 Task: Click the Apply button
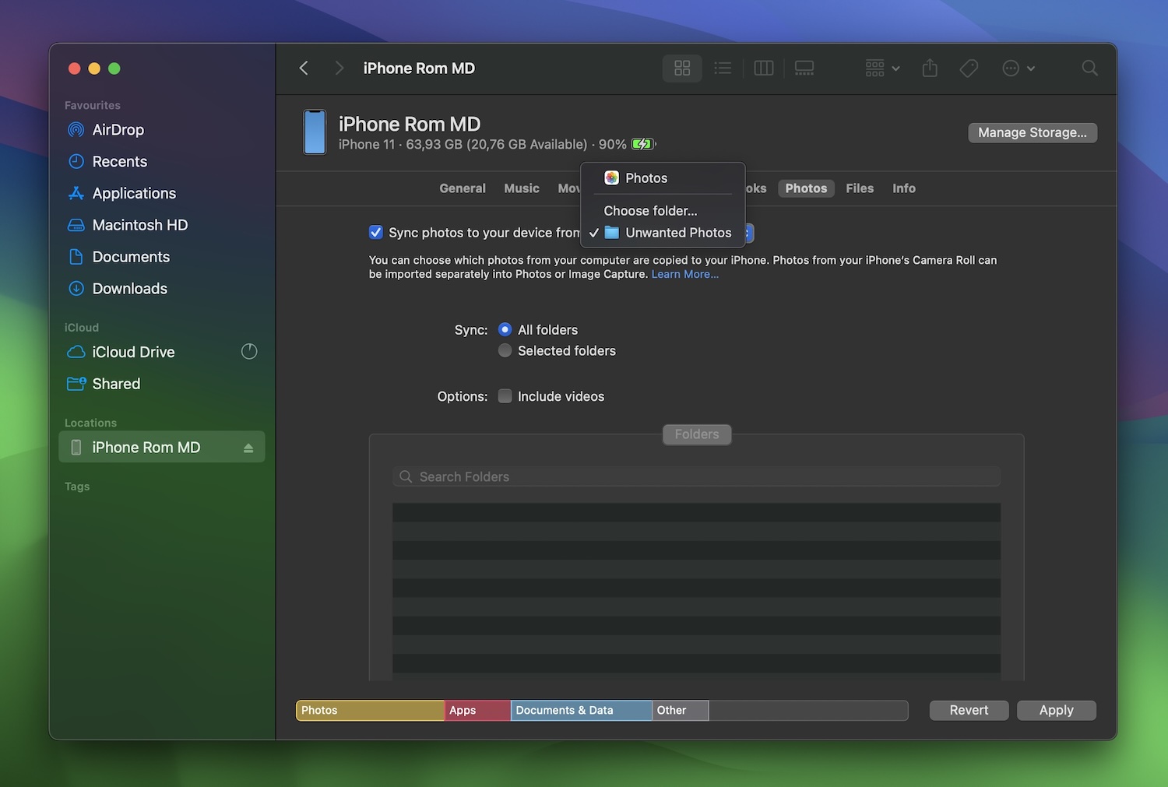[x=1056, y=710]
